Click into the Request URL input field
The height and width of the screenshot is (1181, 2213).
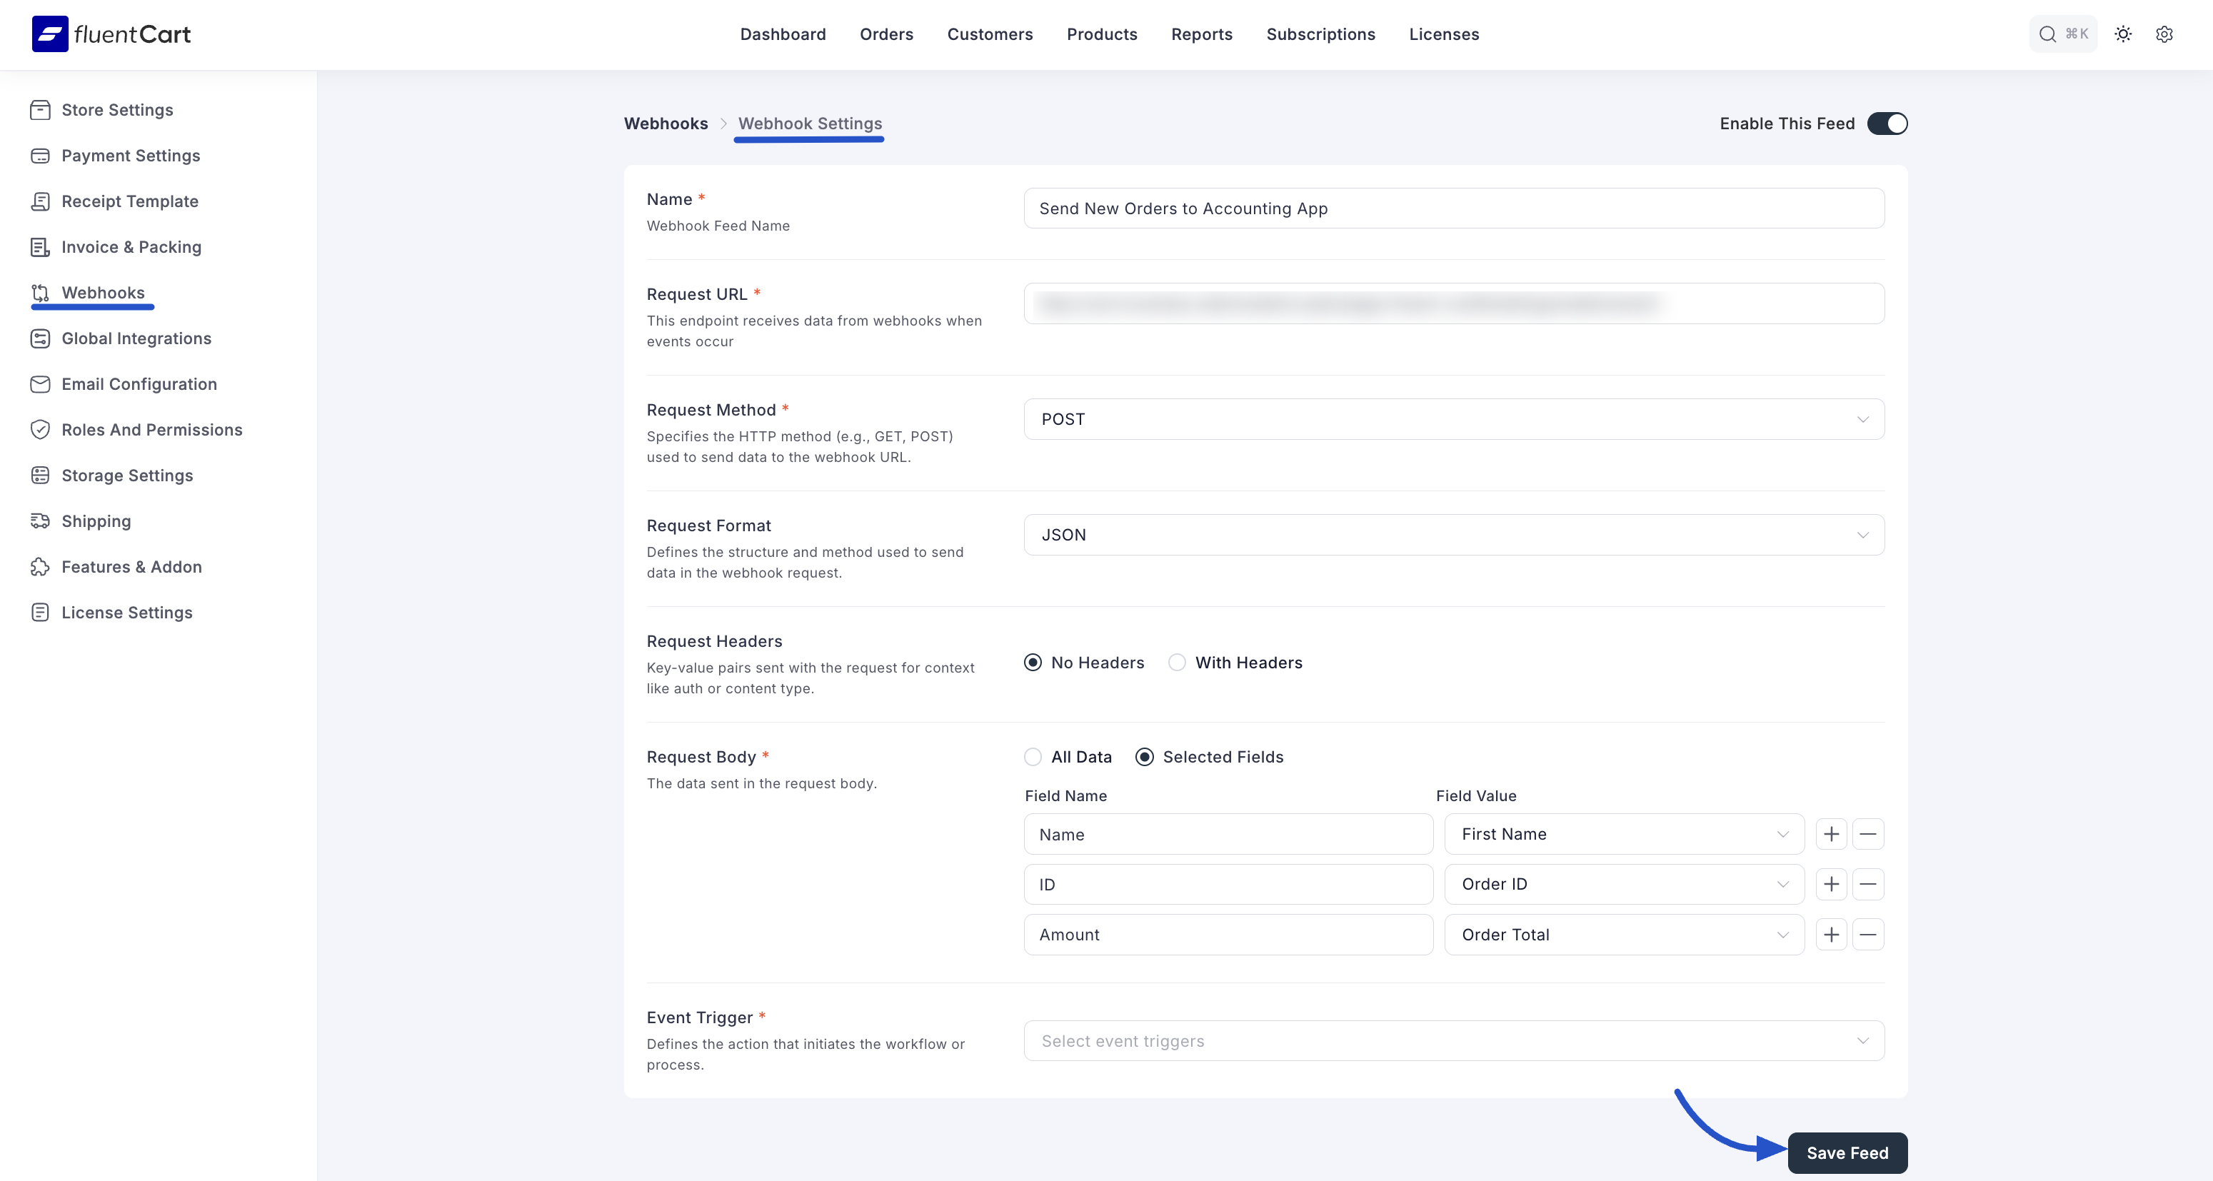[1454, 303]
